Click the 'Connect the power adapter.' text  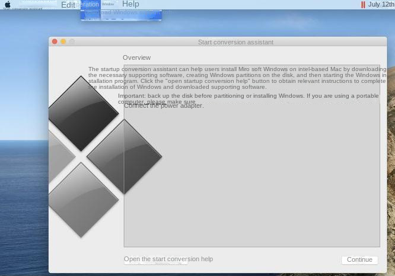pyautogui.click(x=164, y=106)
